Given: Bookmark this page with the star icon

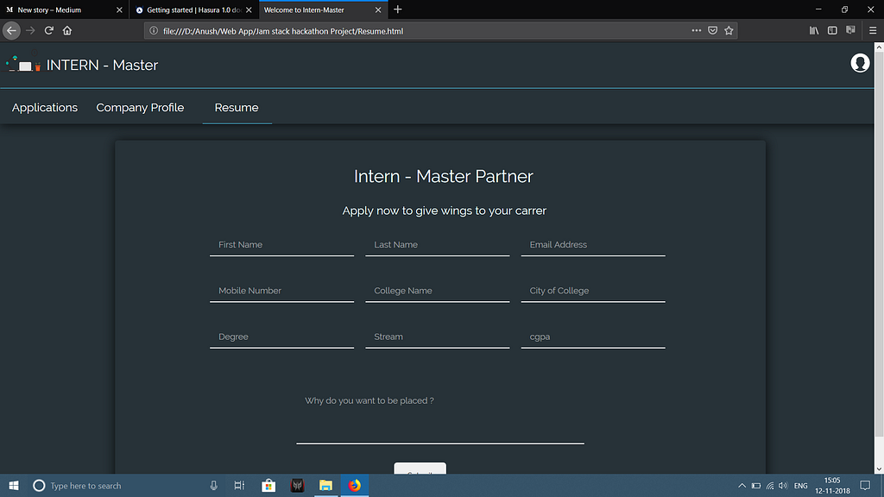Looking at the screenshot, I should [729, 30].
